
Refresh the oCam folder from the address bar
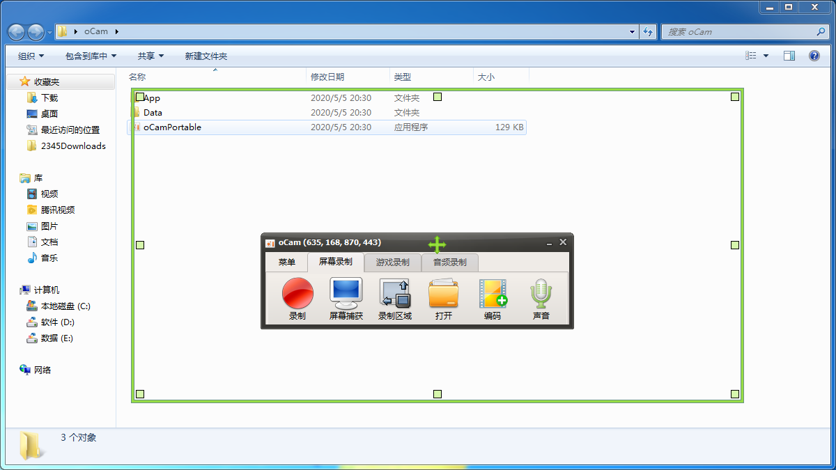click(649, 31)
